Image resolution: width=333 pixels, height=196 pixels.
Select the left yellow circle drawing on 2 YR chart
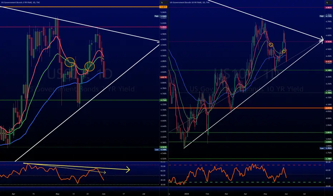pyautogui.click(x=70, y=62)
